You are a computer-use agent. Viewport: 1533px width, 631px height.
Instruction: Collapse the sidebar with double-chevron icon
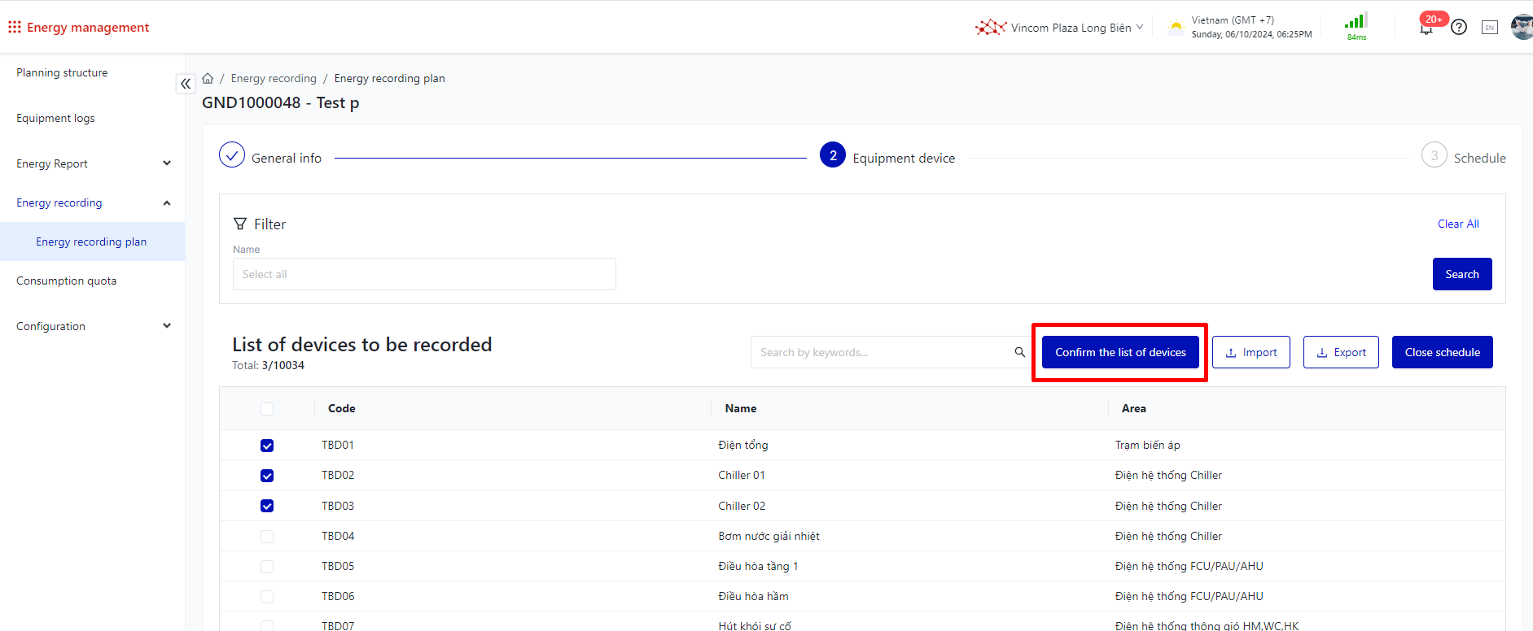pos(186,84)
